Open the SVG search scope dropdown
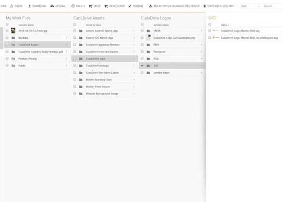283x202 pixels. pos(251,6)
